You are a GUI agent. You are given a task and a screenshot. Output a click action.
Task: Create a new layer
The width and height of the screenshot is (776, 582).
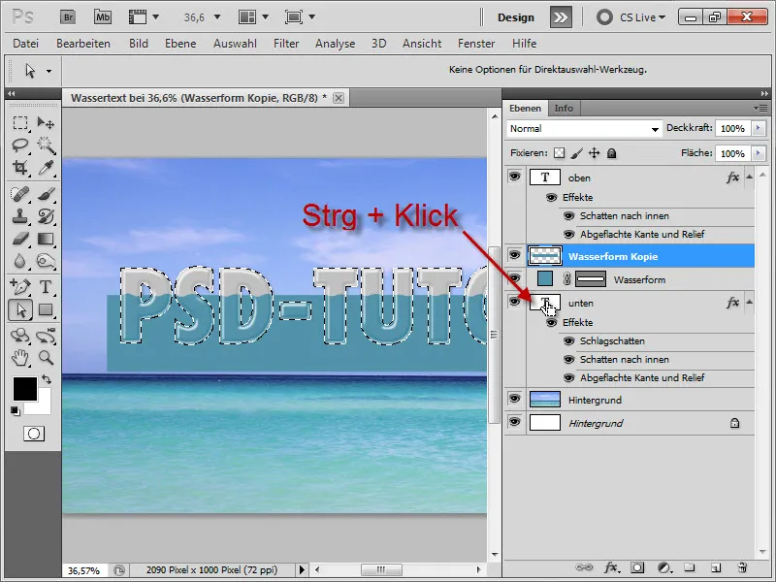pyautogui.click(x=715, y=567)
